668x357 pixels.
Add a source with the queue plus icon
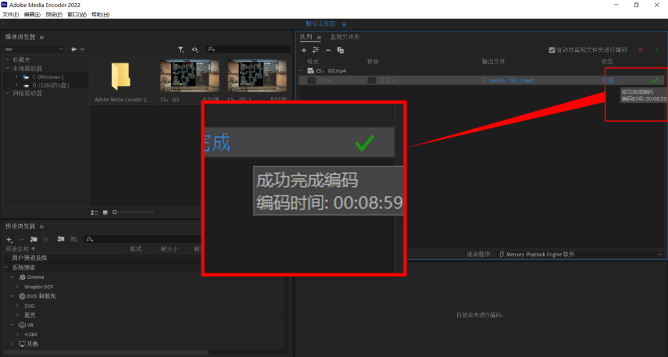point(304,50)
